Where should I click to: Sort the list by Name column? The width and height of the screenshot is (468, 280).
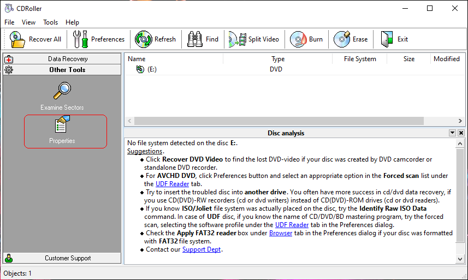[x=174, y=59]
